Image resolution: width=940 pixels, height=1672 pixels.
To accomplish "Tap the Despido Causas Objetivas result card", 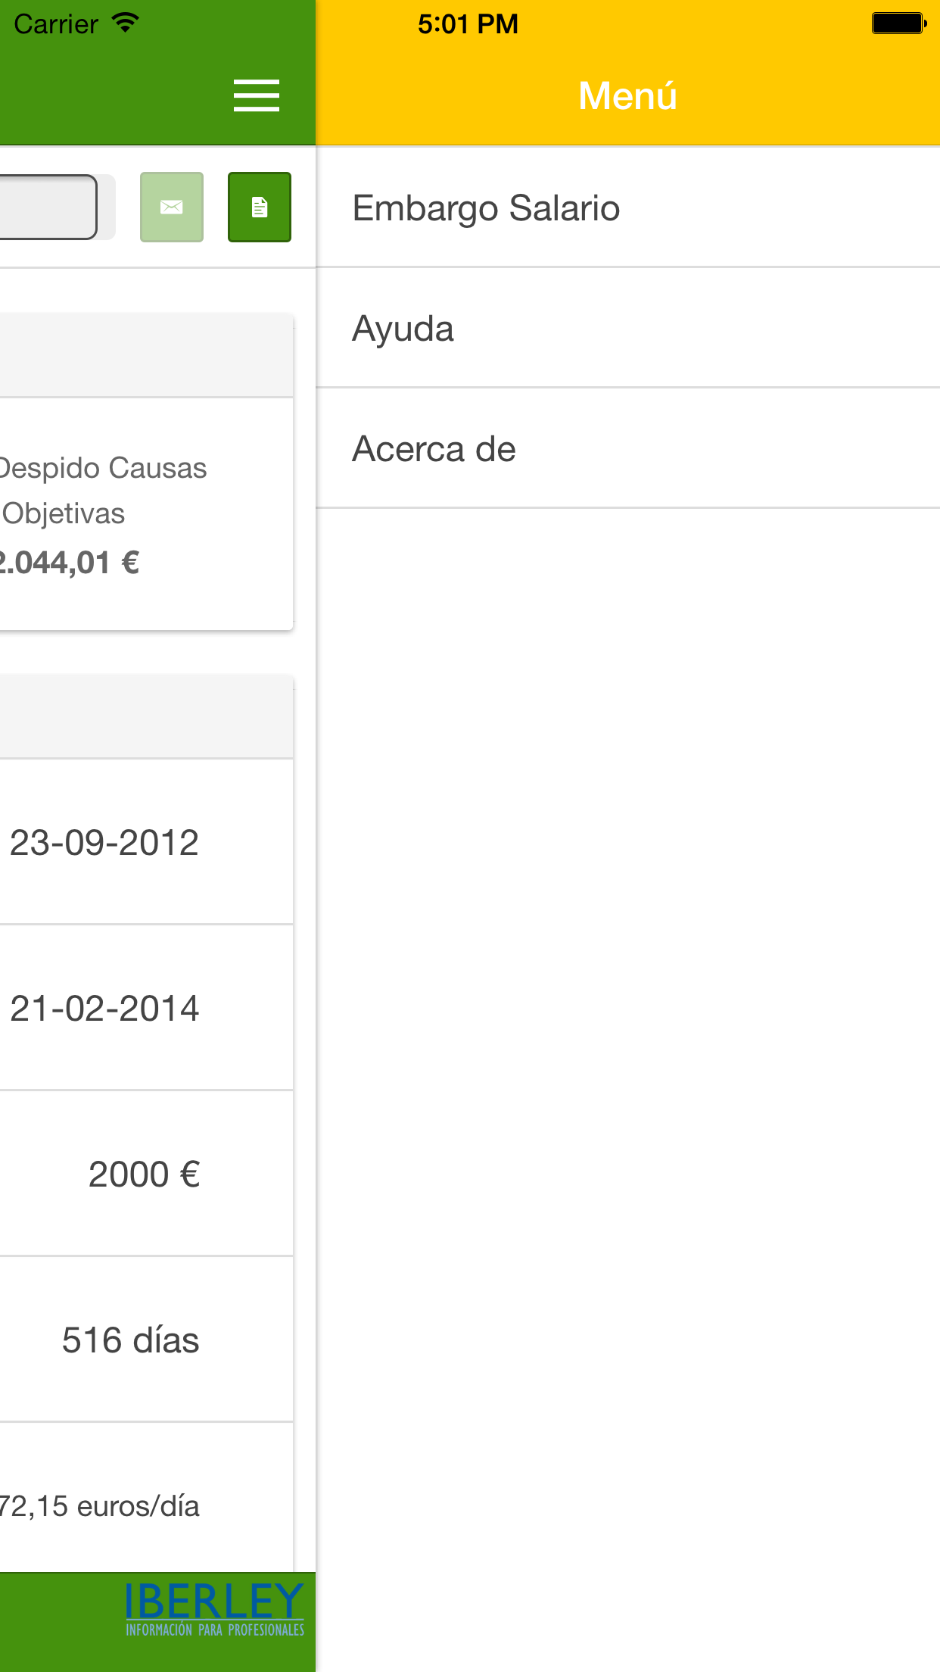I will point(146,514).
